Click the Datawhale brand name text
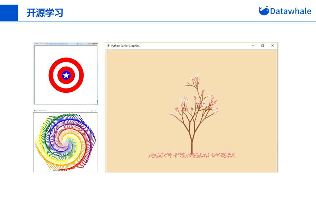Screen dimensions: 316x198 (x=290, y=11)
